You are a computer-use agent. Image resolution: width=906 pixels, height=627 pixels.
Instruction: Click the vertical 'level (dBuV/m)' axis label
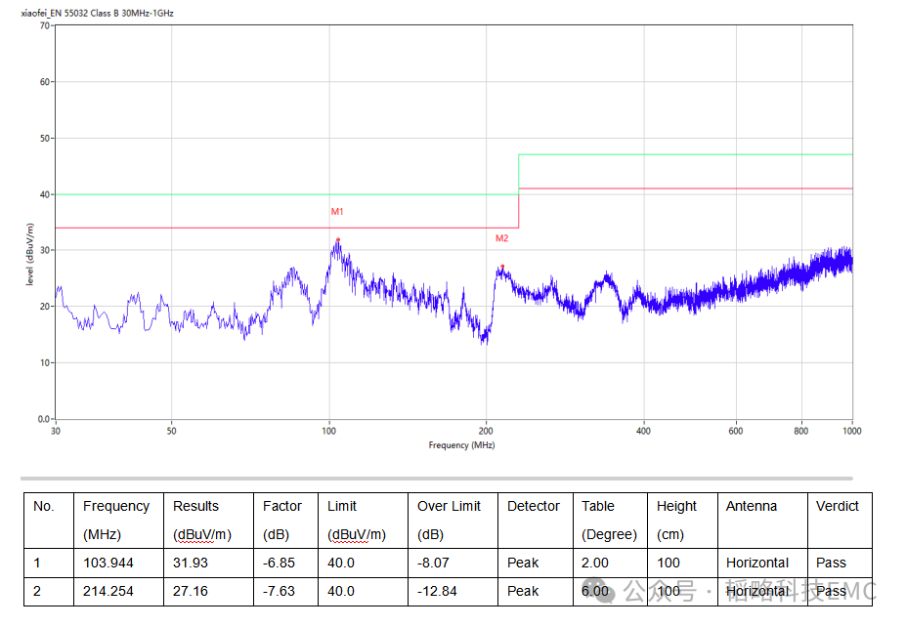pyautogui.click(x=30, y=256)
